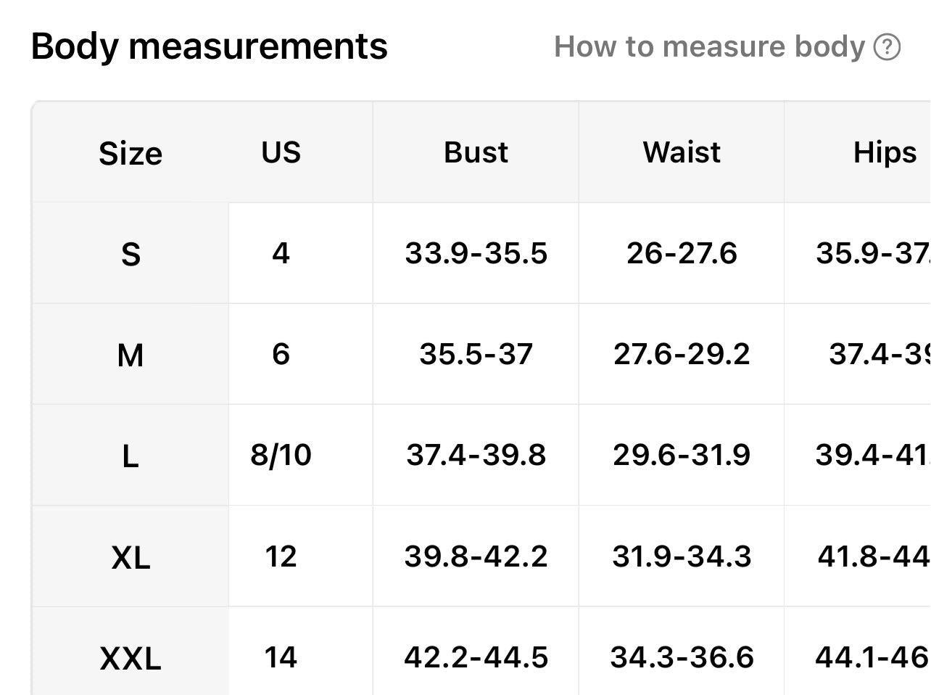This screenshot has height=695, width=931.
Task: Click waist measurement 34.3-36.6 cell
Action: tap(682, 657)
